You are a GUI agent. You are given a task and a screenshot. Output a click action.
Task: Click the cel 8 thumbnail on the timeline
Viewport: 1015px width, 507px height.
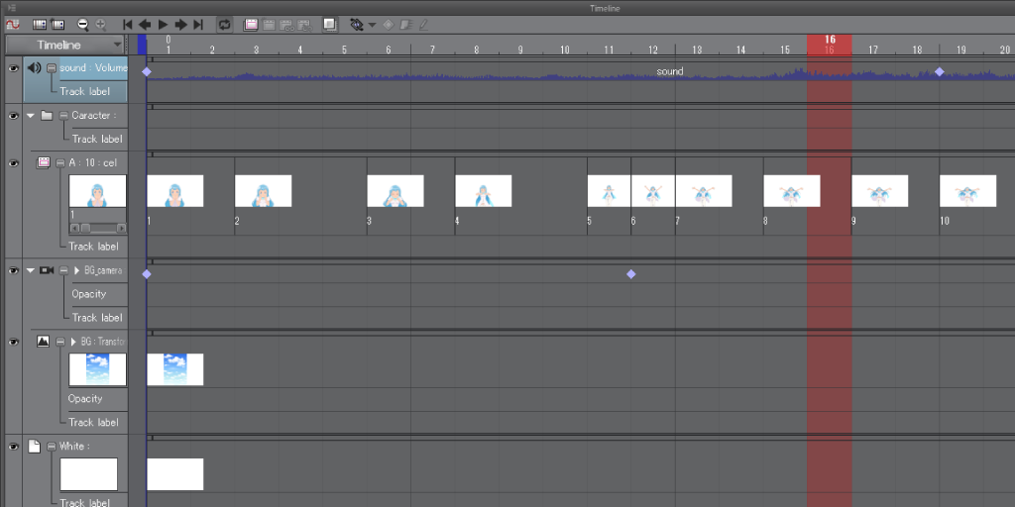coord(791,190)
